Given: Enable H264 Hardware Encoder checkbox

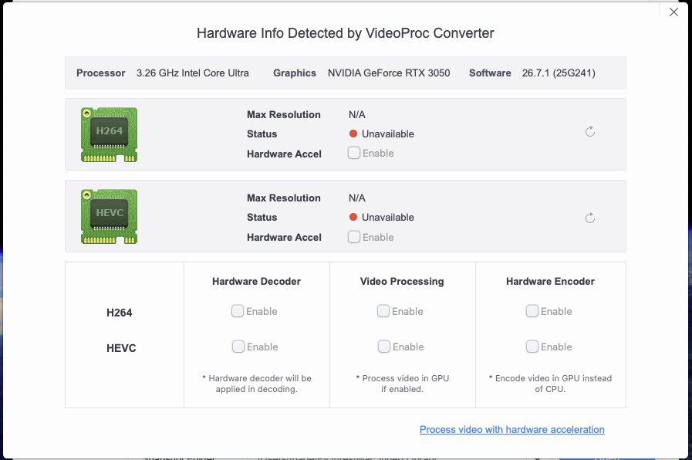Looking at the screenshot, I should click(x=532, y=311).
